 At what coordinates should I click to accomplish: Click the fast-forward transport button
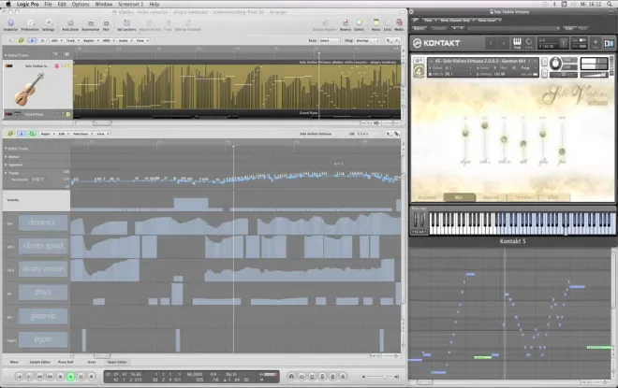click(x=50, y=377)
